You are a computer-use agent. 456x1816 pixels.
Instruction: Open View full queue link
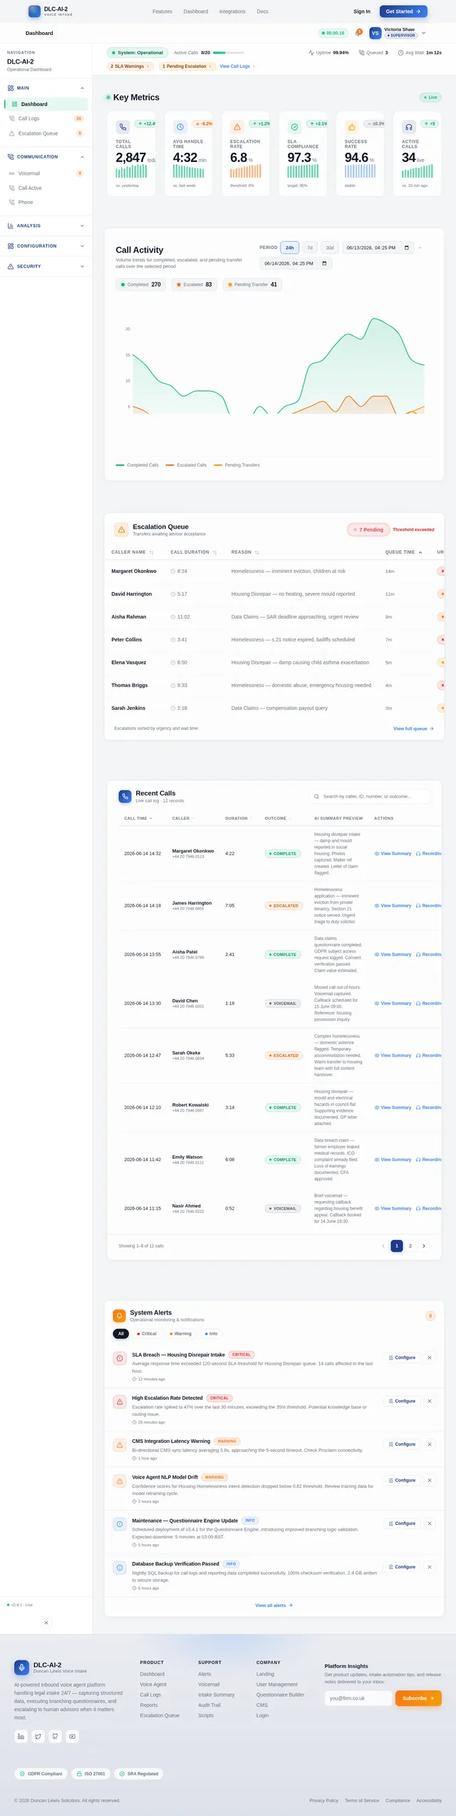(x=413, y=729)
